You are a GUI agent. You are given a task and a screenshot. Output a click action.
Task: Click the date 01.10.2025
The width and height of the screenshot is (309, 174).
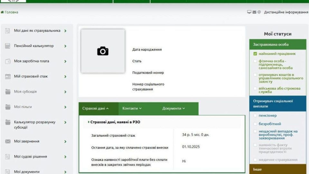point(191,147)
